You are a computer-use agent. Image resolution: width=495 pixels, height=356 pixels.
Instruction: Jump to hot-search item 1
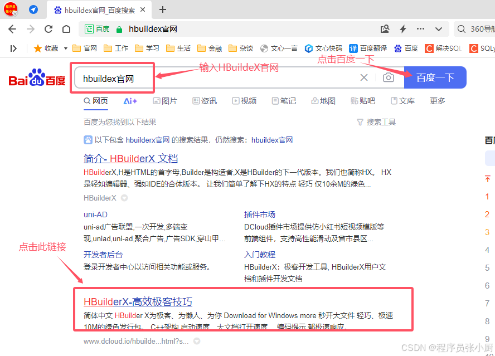(x=487, y=197)
